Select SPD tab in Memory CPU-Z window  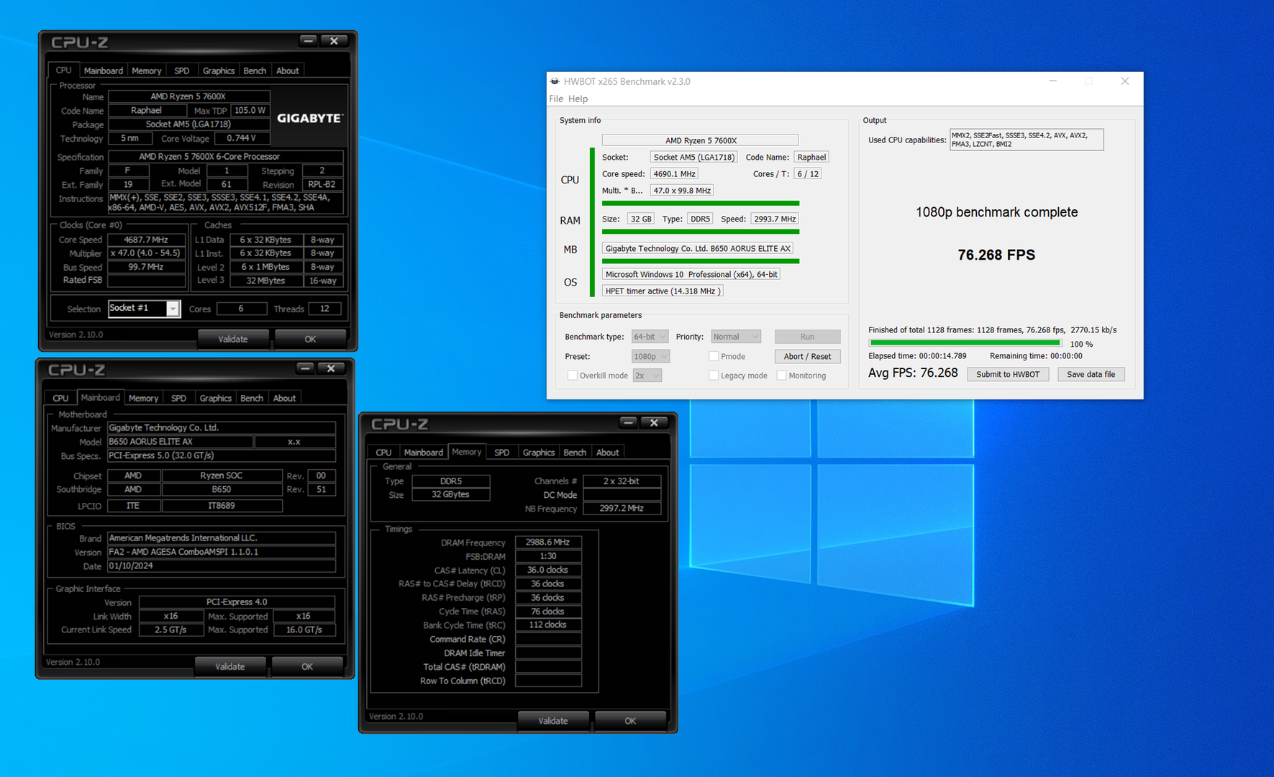click(502, 452)
